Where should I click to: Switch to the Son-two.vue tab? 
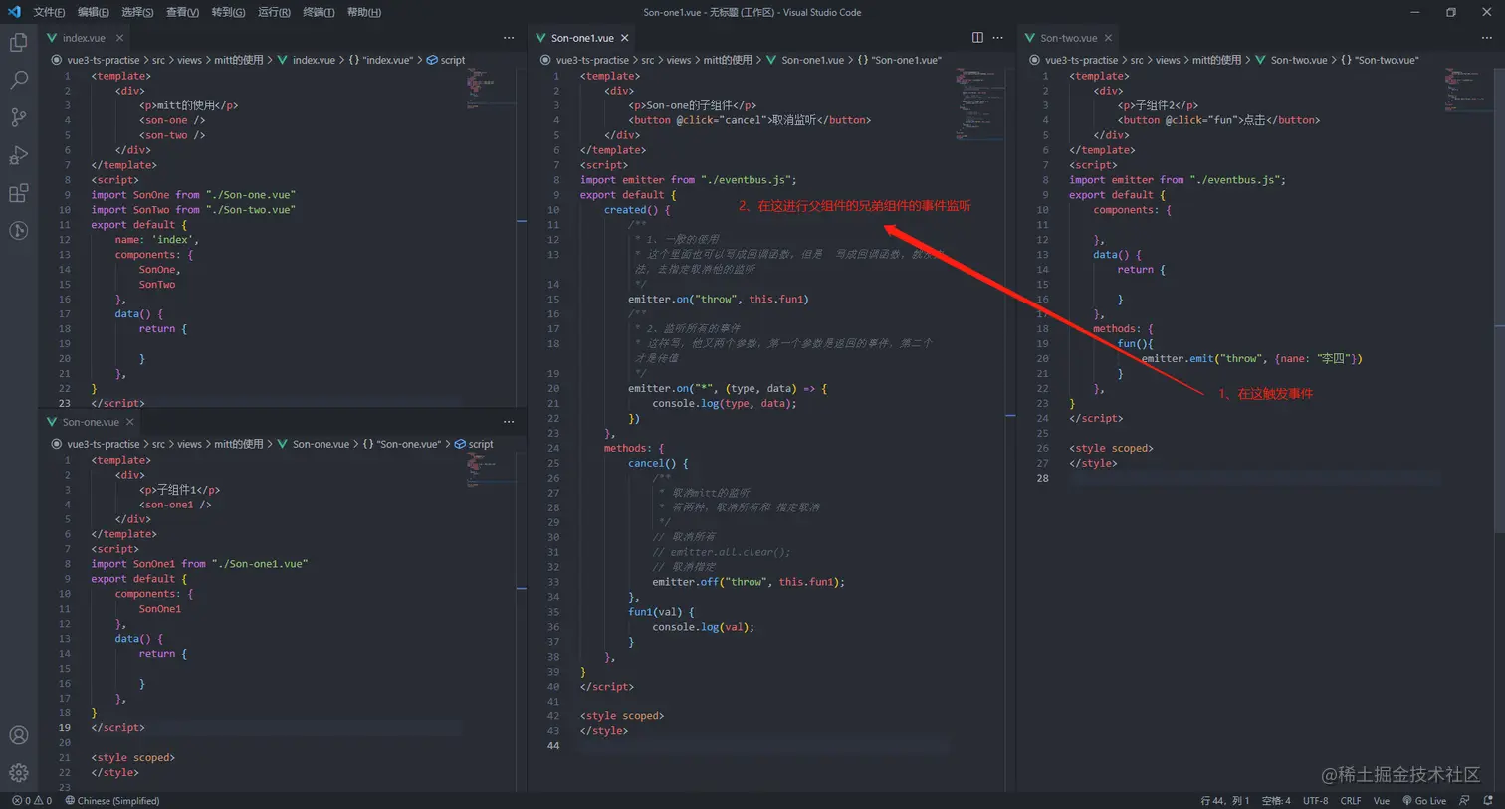coord(1068,38)
